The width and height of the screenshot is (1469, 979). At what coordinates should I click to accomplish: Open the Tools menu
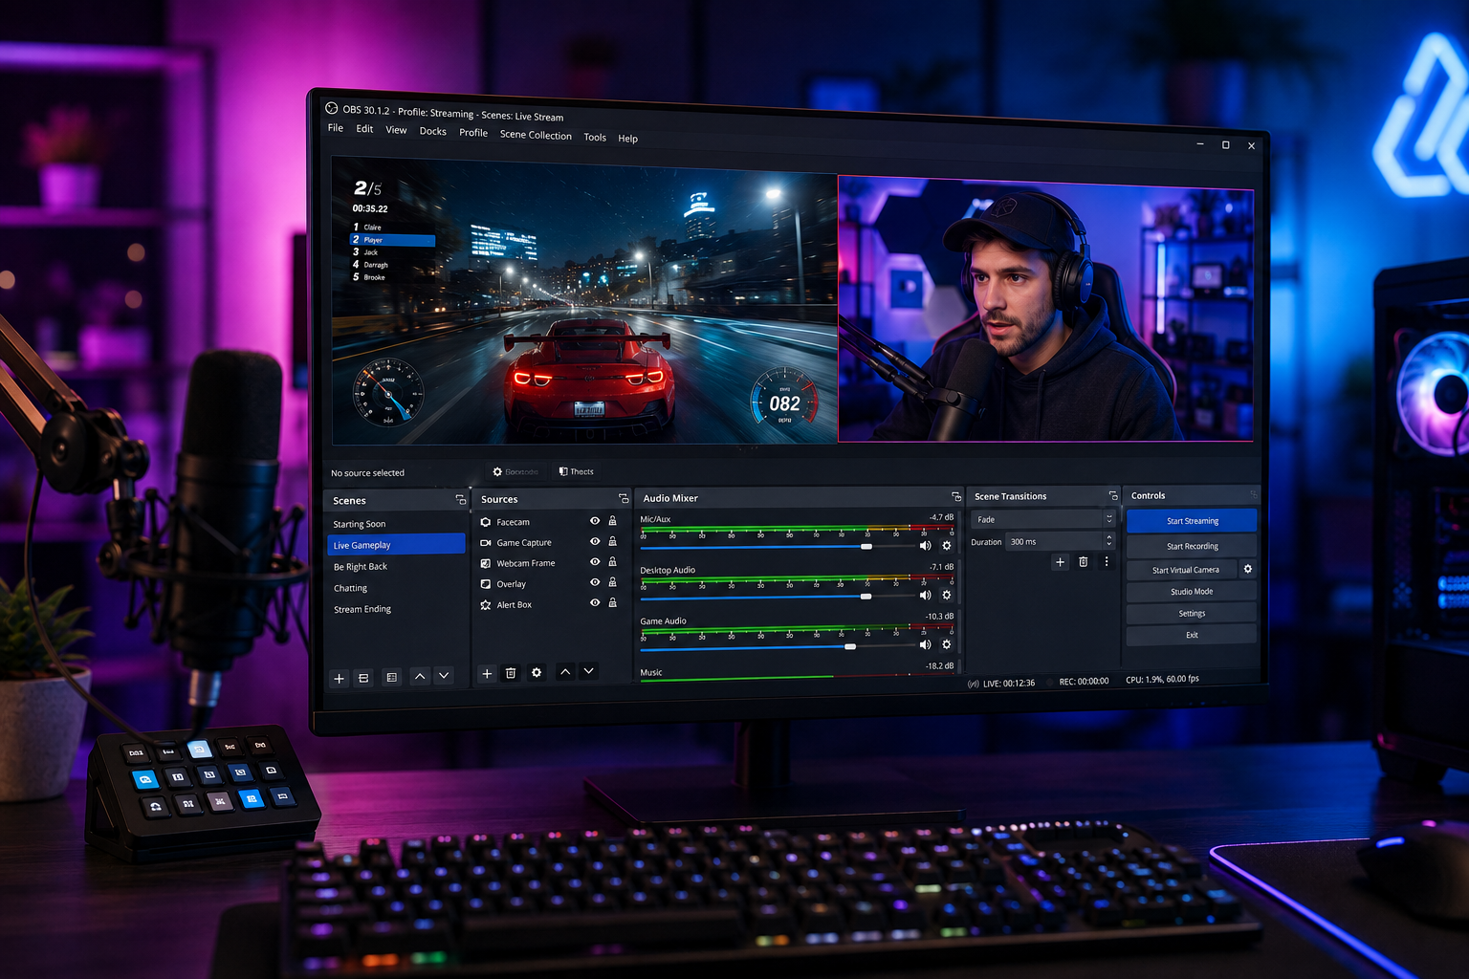pyautogui.click(x=595, y=137)
